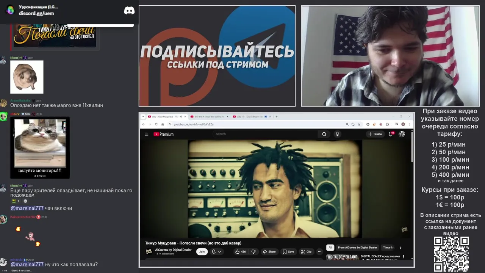Bookmark this page with the star icon
The height and width of the screenshot is (273, 485).
coord(359,124)
